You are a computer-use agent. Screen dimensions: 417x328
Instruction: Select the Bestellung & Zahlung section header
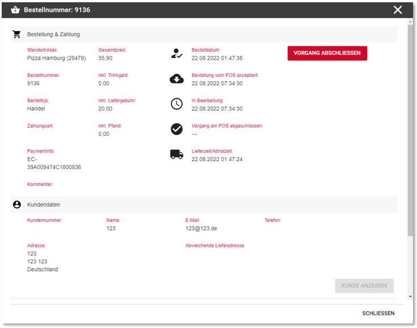coord(53,34)
